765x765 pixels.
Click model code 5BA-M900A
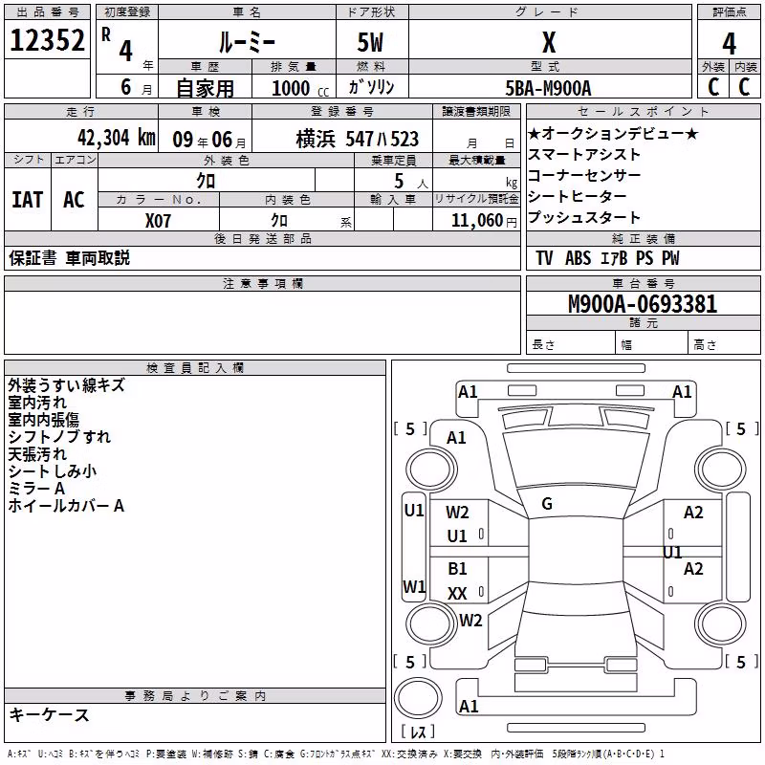(548, 88)
